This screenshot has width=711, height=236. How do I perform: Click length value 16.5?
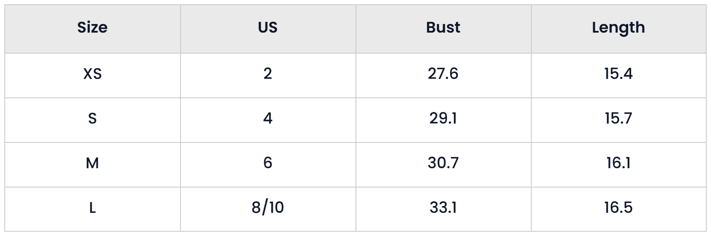[x=619, y=209]
